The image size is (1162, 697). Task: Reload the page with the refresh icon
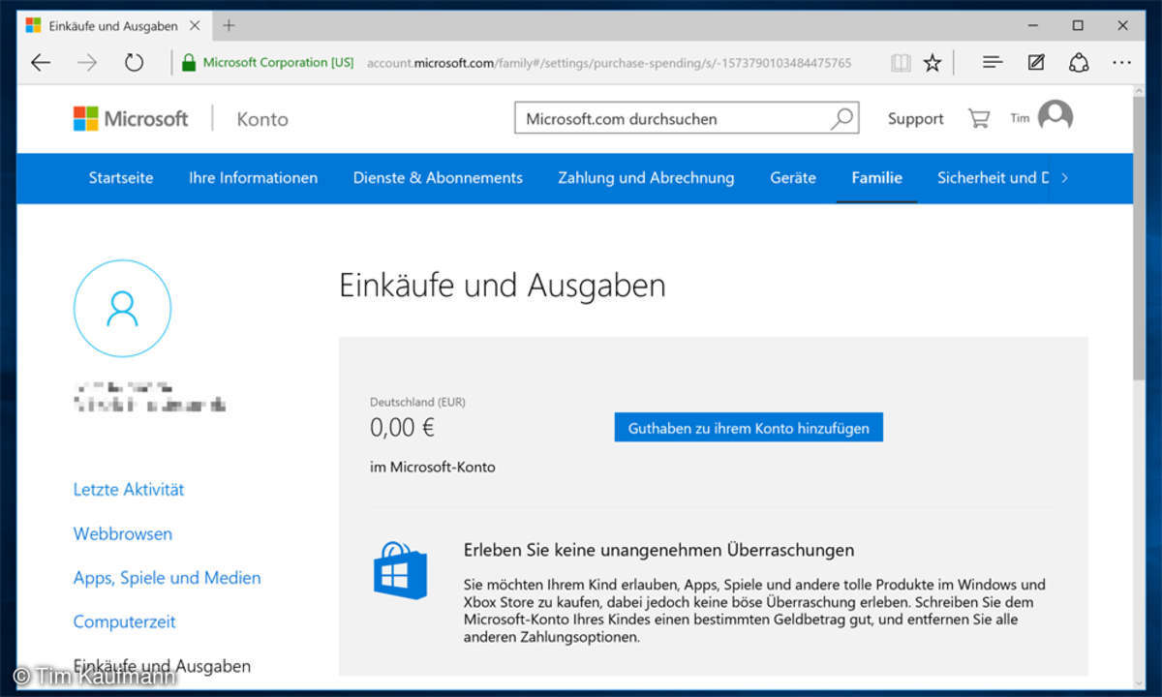[134, 63]
